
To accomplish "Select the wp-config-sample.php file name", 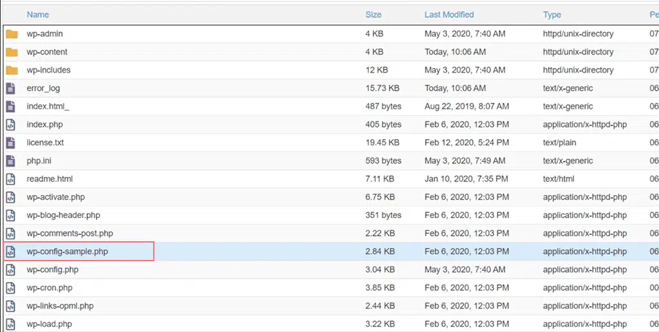I will [x=67, y=252].
